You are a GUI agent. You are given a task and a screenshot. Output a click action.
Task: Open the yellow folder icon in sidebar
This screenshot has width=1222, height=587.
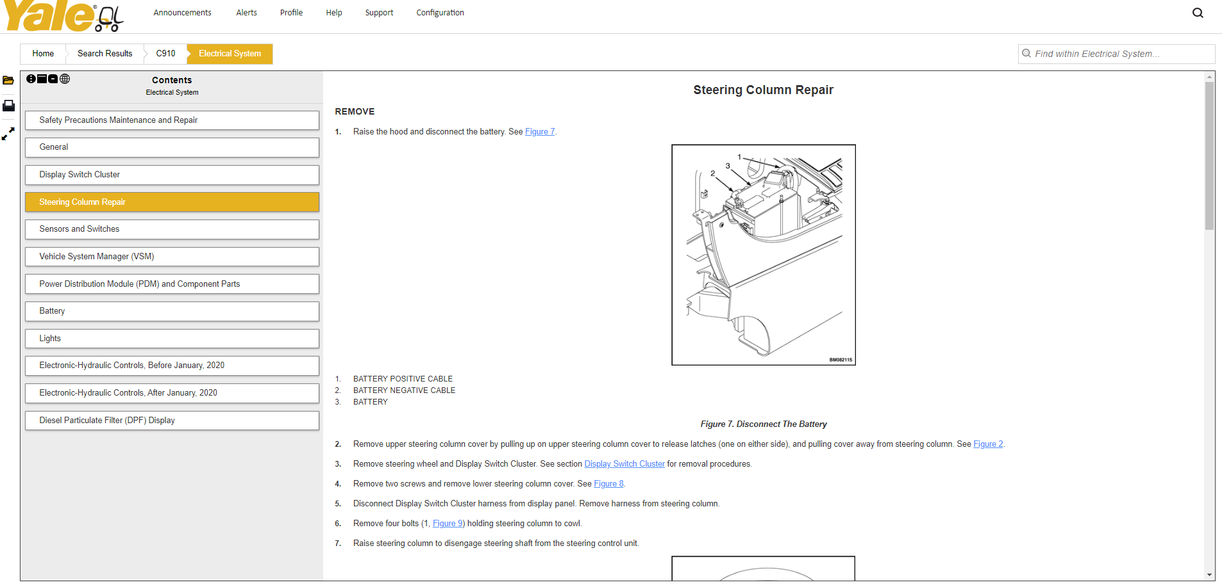click(x=8, y=81)
